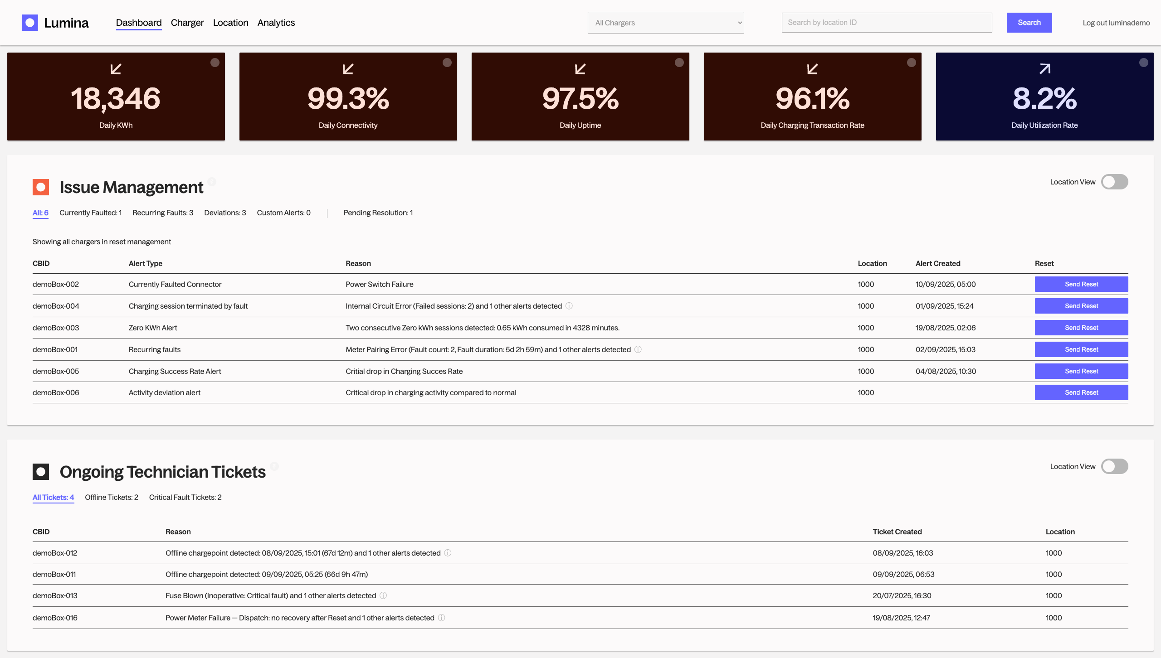Switch to Recurring Faults: 3 tab
The height and width of the screenshot is (658, 1161).
tap(163, 213)
